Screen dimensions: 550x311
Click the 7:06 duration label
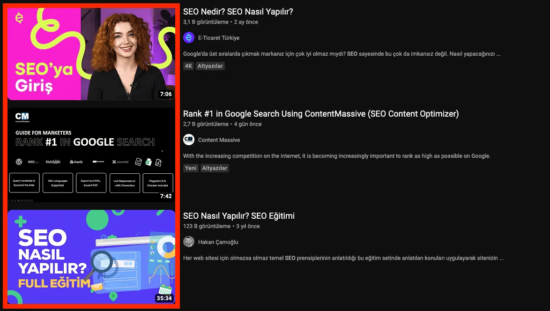pos(166,94)
